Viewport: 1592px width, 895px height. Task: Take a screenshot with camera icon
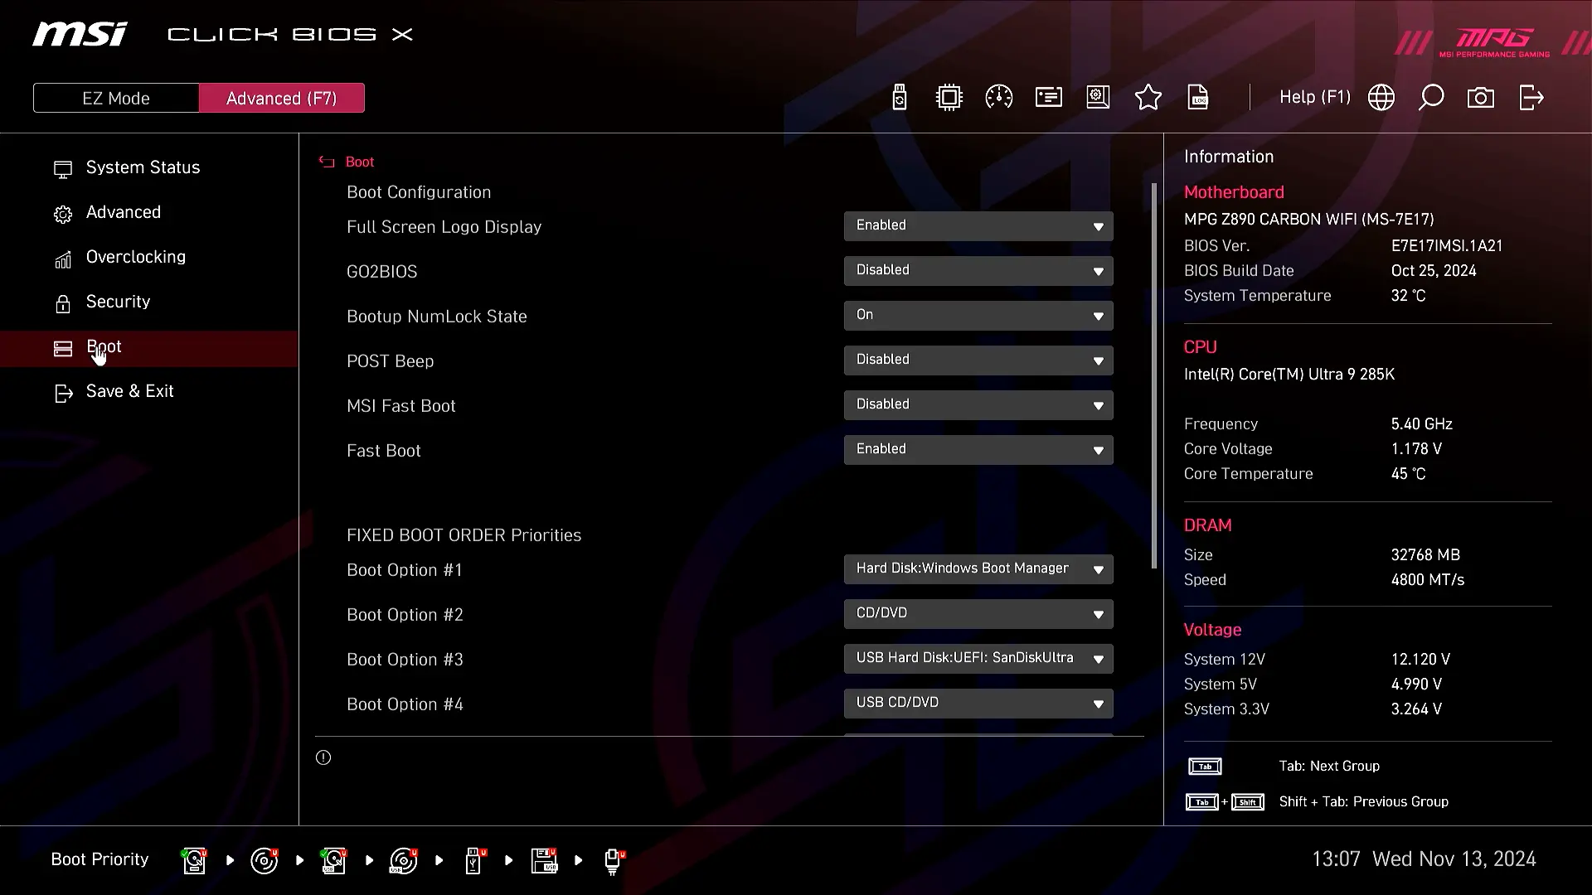(x=1480, y=98)
